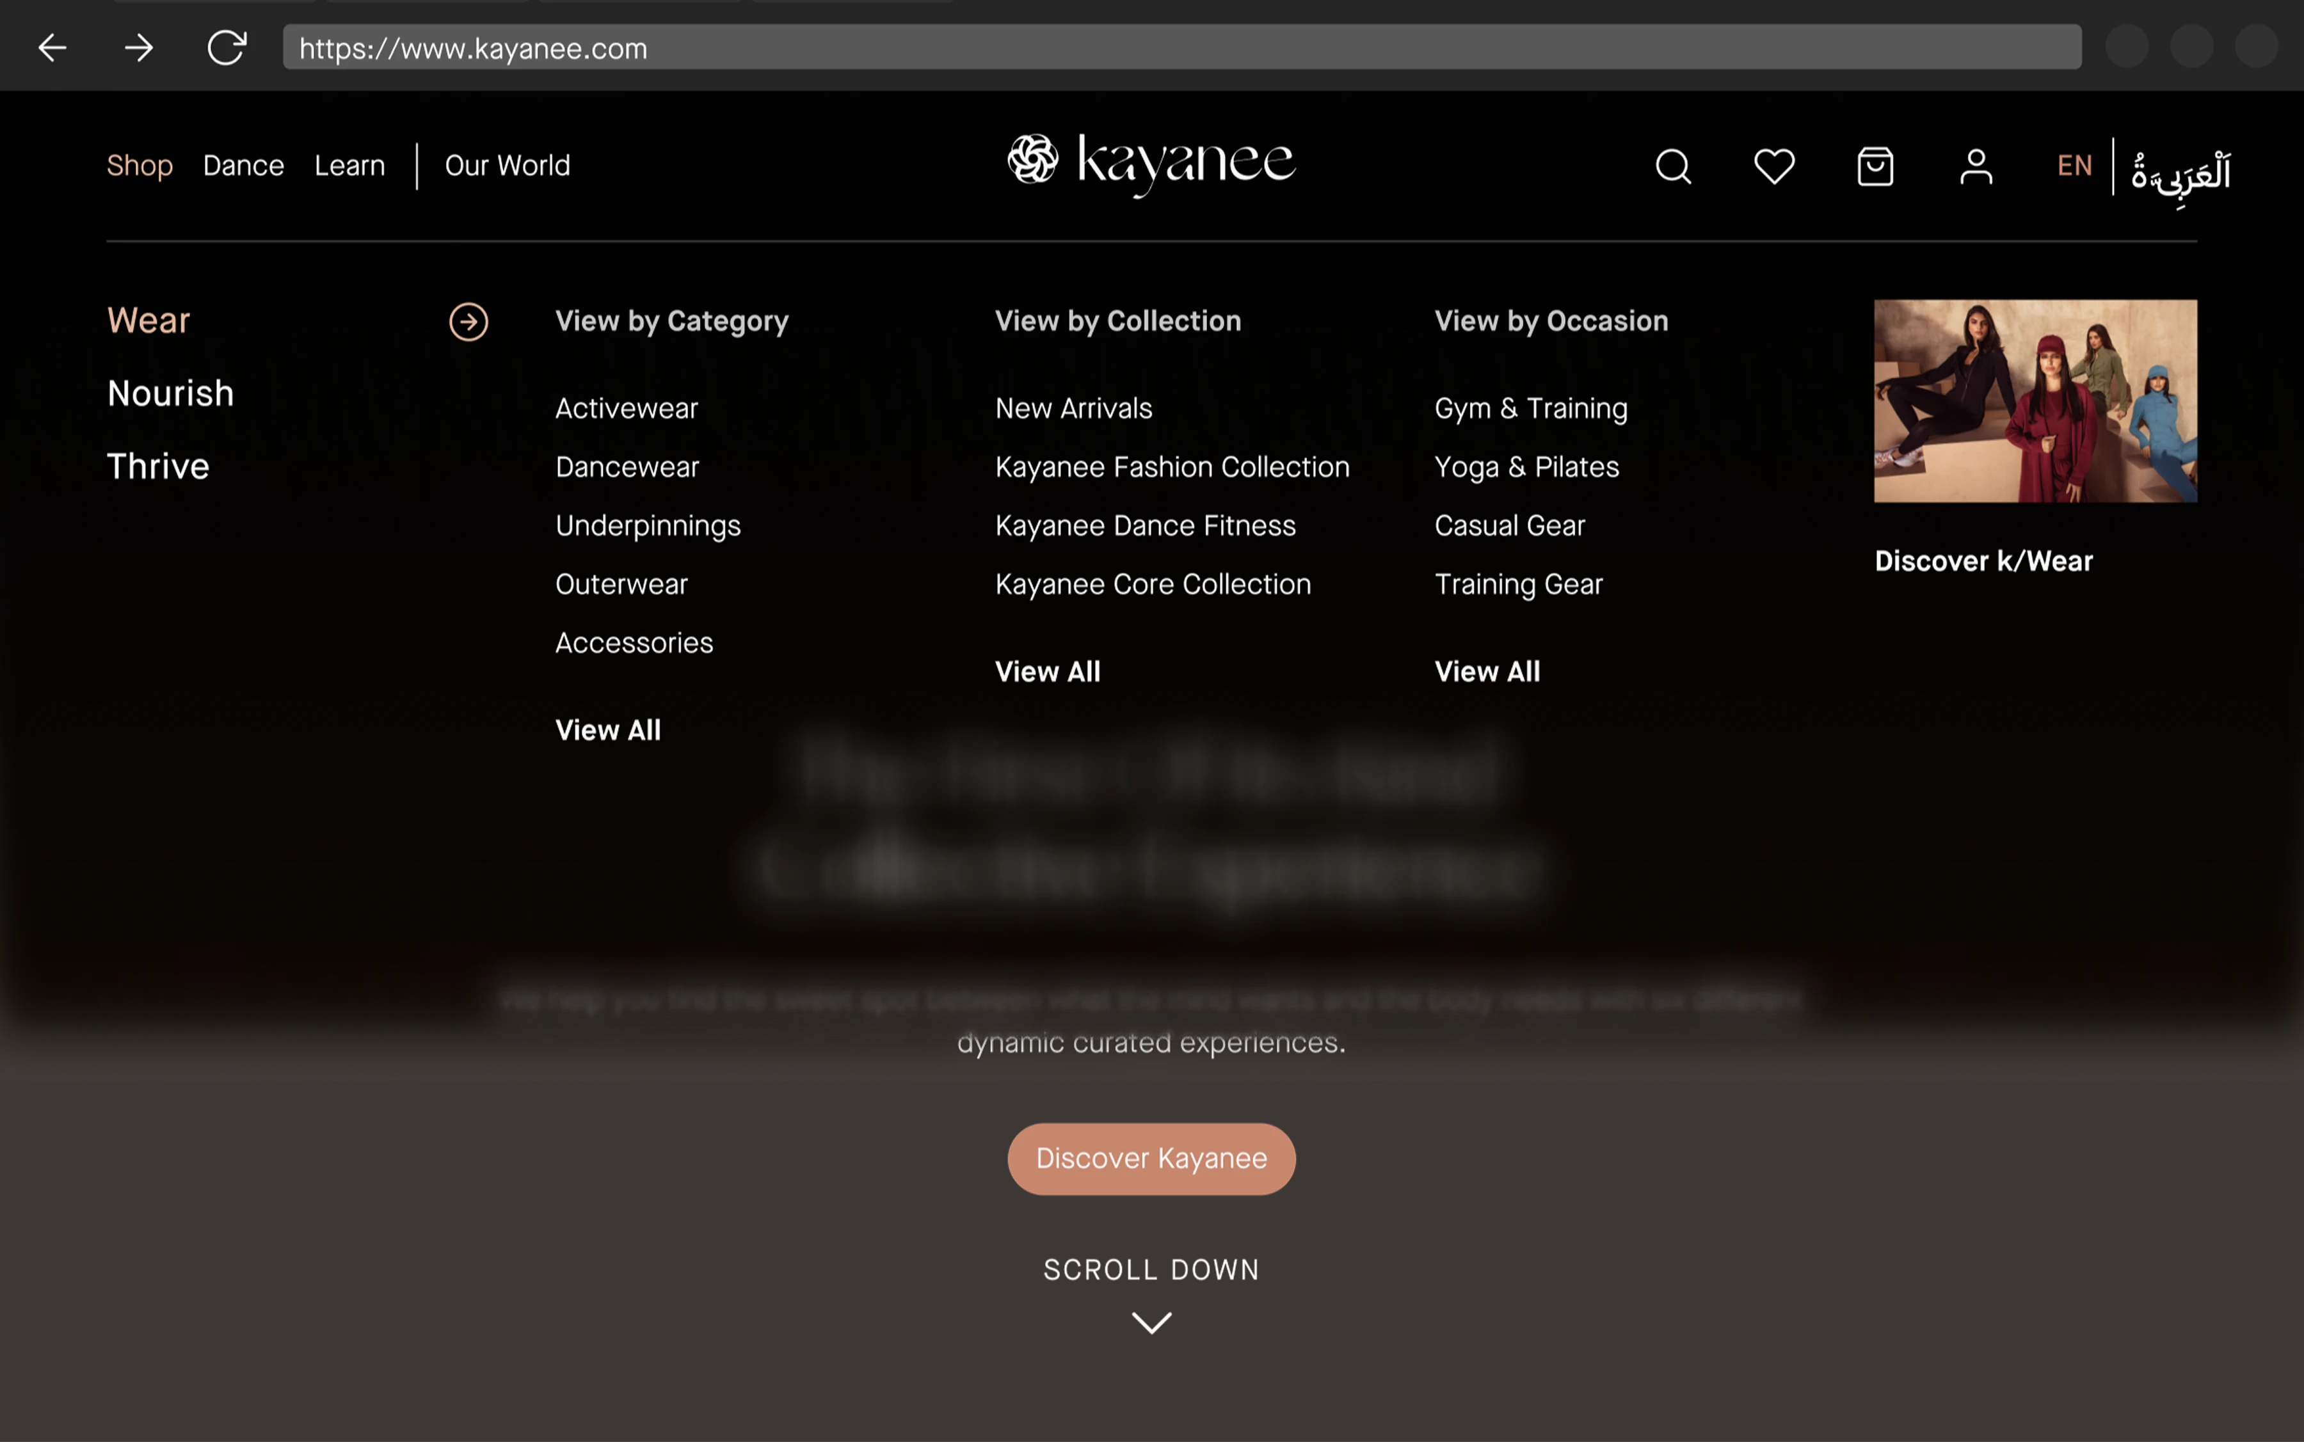Click the Discover Kayanee button
Viewport: 2304px width, 1442px height.
click(x=1151, y=1158)
